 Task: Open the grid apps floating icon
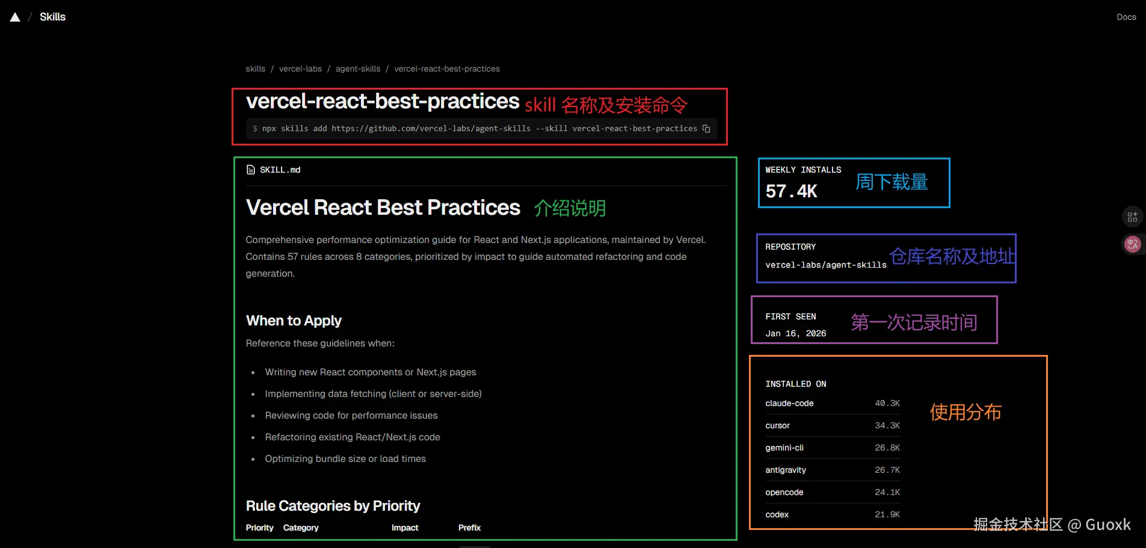(1133, 217)
